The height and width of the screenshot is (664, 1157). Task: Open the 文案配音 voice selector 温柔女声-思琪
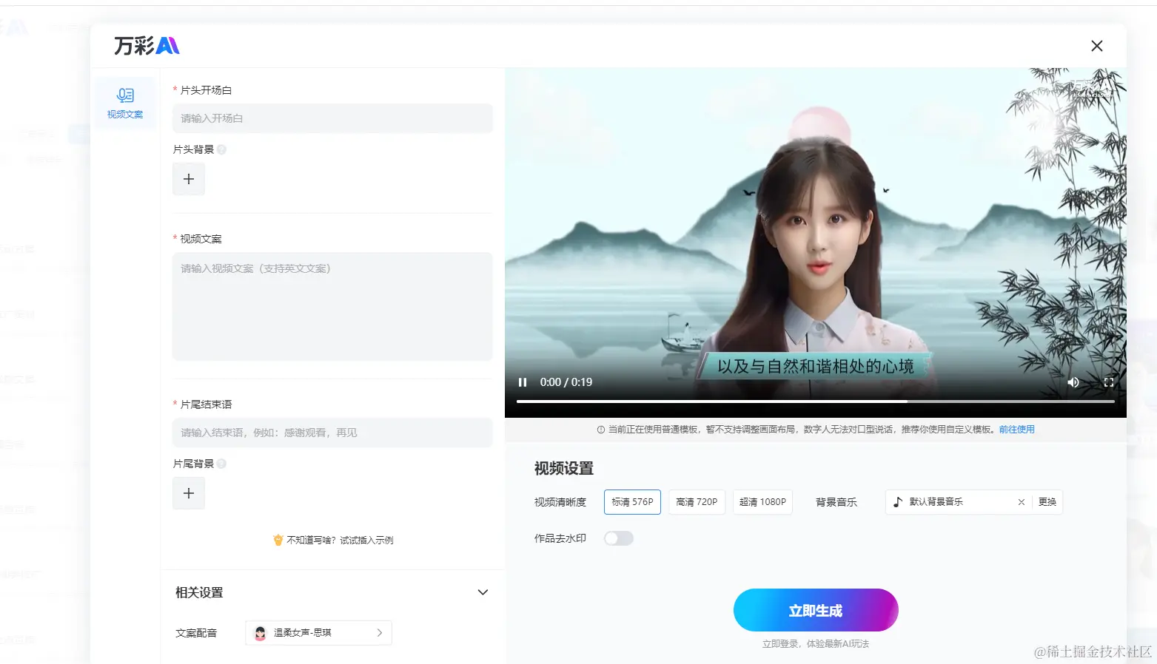point(318,633)
